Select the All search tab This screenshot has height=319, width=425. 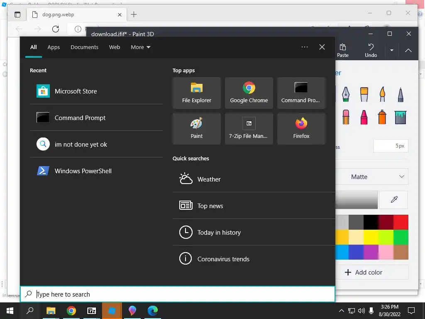pos(34,47)
